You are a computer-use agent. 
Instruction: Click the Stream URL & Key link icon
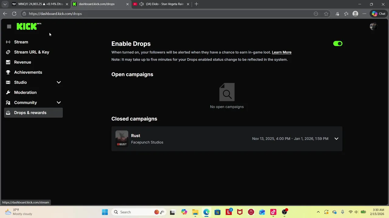coord(8,52)
